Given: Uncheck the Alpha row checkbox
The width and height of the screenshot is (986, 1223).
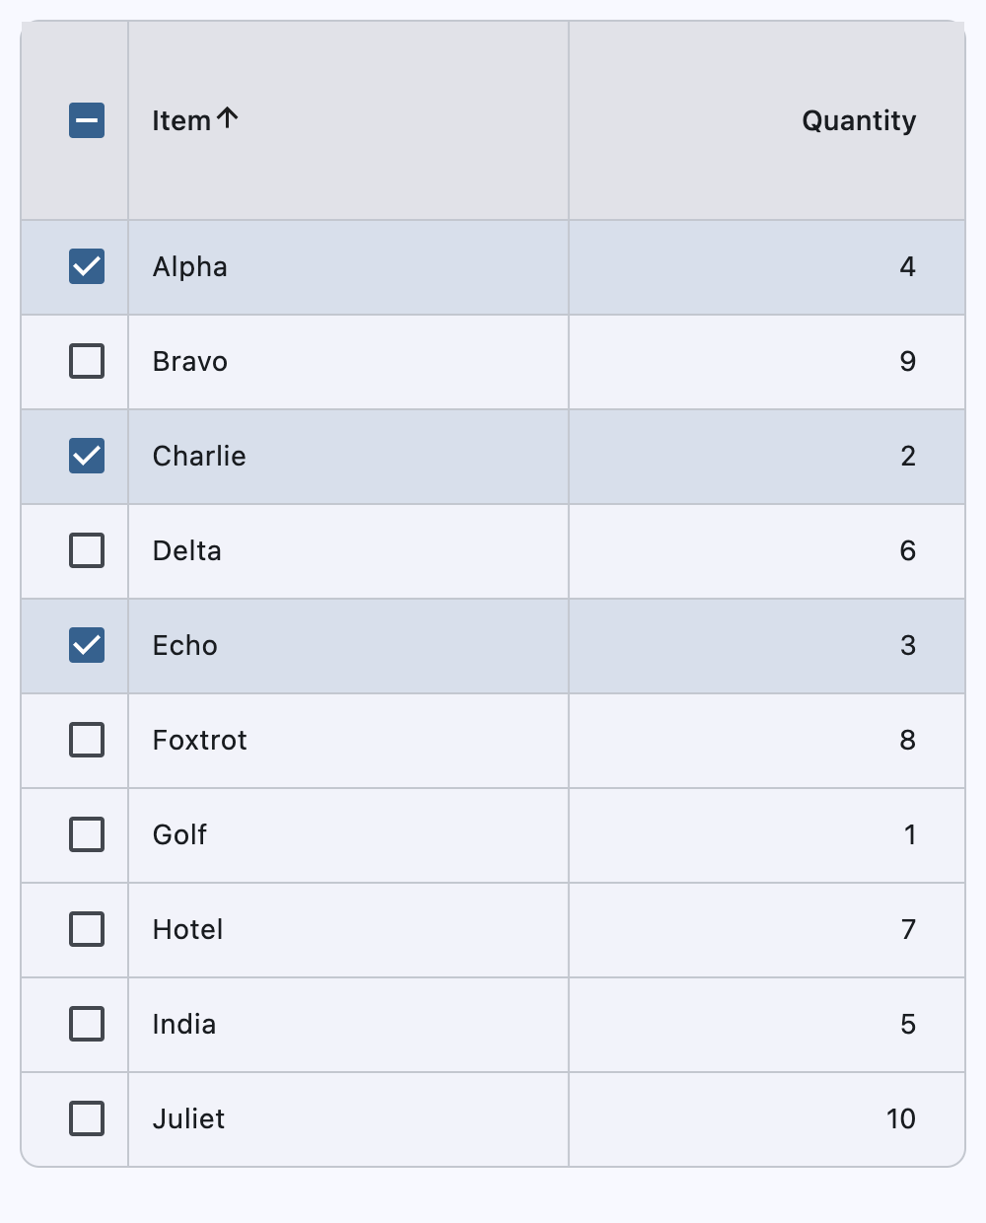Looking at the screenshot, I should 86,266.
